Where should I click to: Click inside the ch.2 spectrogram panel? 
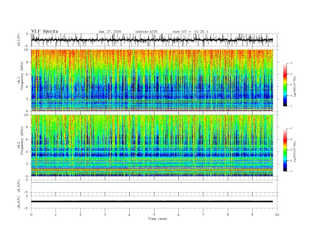152,145
